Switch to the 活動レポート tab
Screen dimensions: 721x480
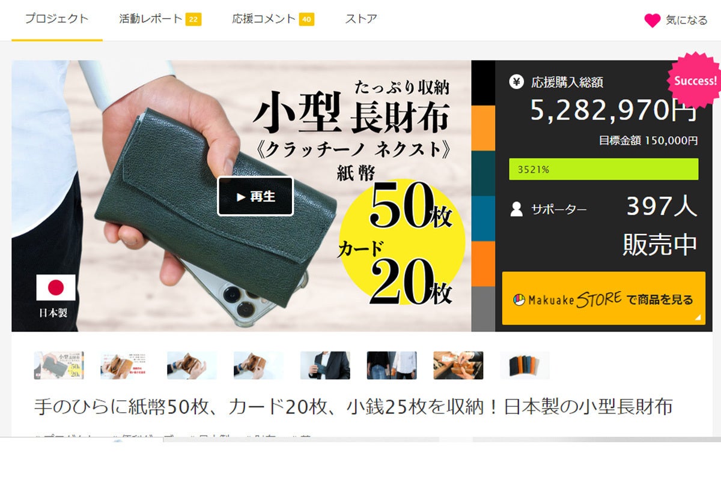150,19
